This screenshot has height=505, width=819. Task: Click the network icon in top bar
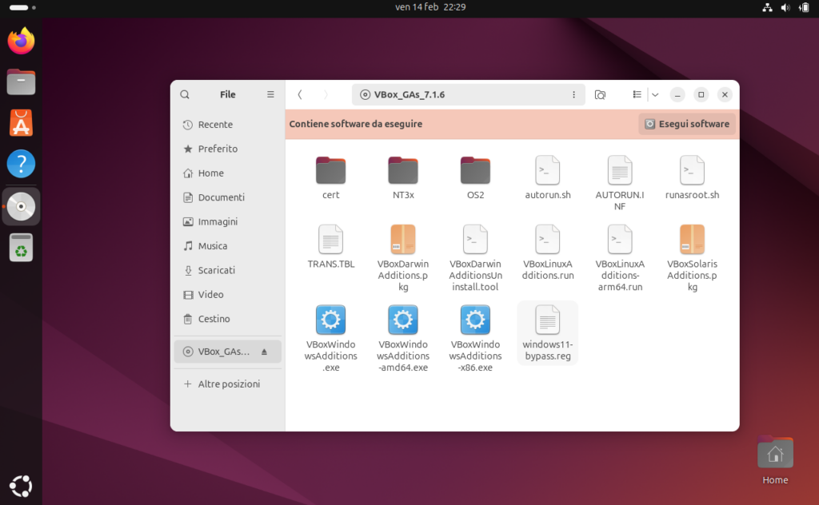[x=767, y=7]
